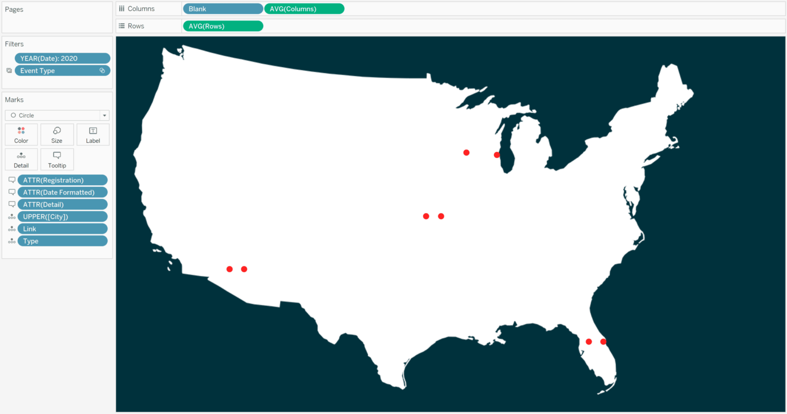Click the Columns shelf grid icon
This screenshot has height=414, width=787.
121,8
